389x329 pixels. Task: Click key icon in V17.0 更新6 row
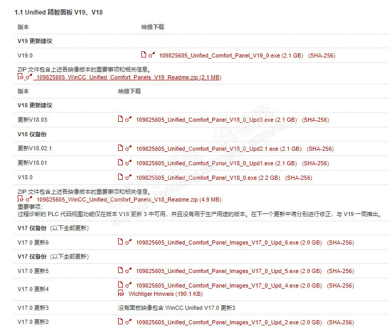point(128,242)
